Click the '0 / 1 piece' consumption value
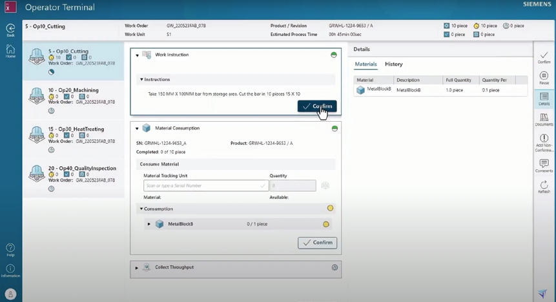The width and height of the screenshot is (556, 302). (257, 224)
